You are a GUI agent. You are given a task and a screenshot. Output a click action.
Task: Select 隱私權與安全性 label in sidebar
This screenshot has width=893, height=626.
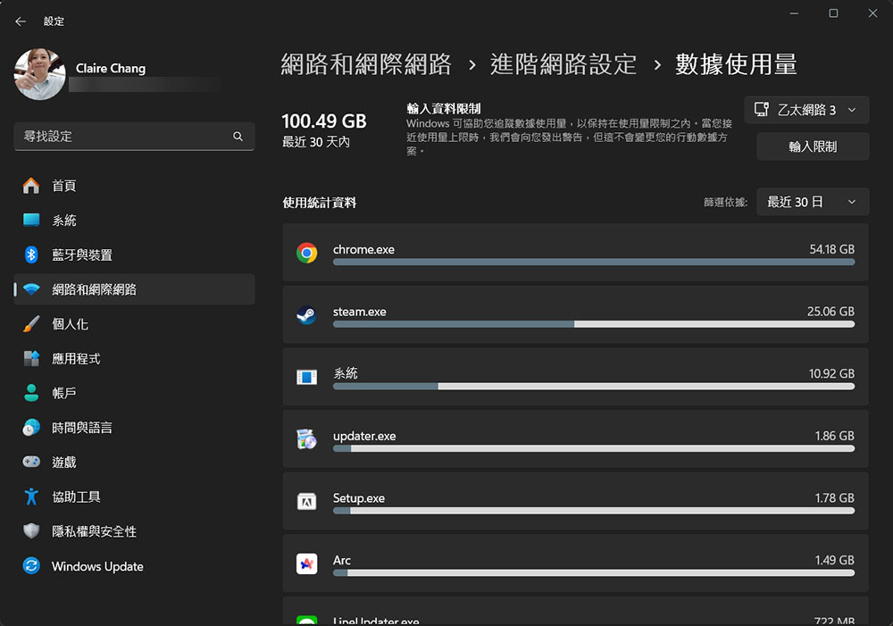(x=94, y=531)
